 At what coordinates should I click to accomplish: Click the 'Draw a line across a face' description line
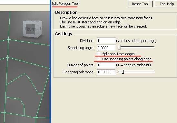(x=107, y=18)
